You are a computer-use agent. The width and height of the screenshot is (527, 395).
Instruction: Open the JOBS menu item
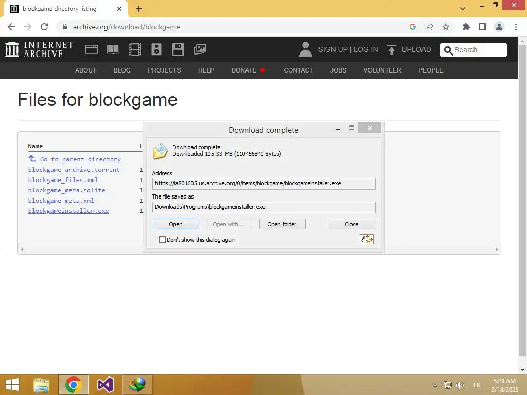[338, 70]
